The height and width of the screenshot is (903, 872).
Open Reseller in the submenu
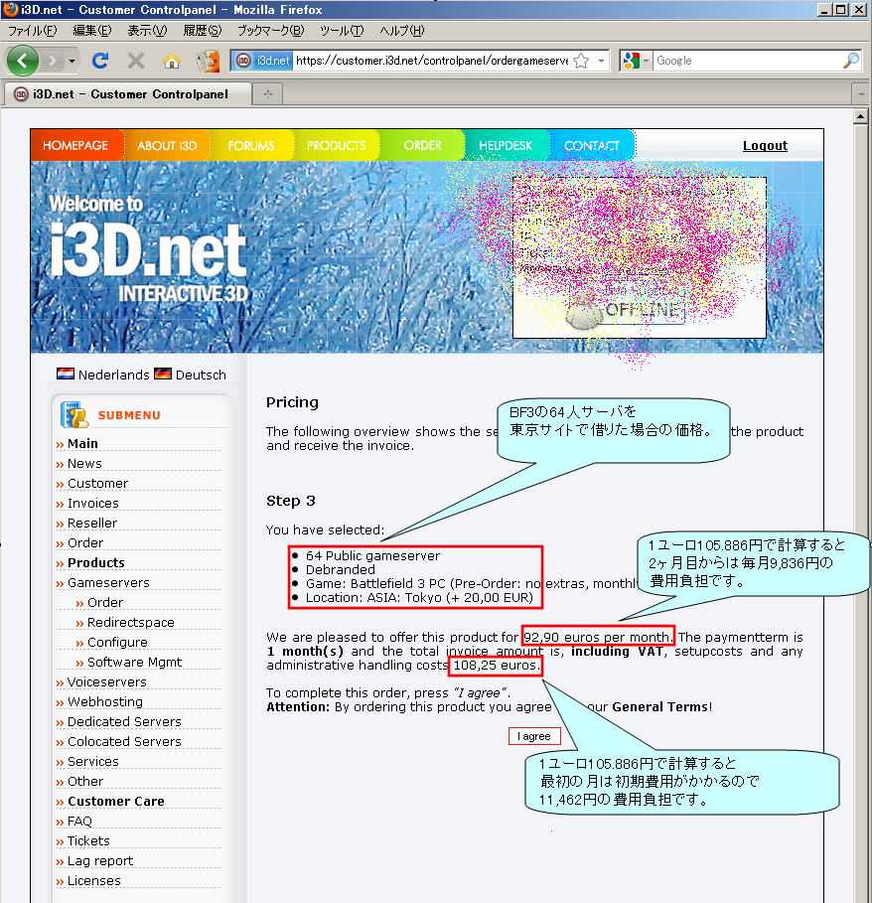tap(92, 523)
